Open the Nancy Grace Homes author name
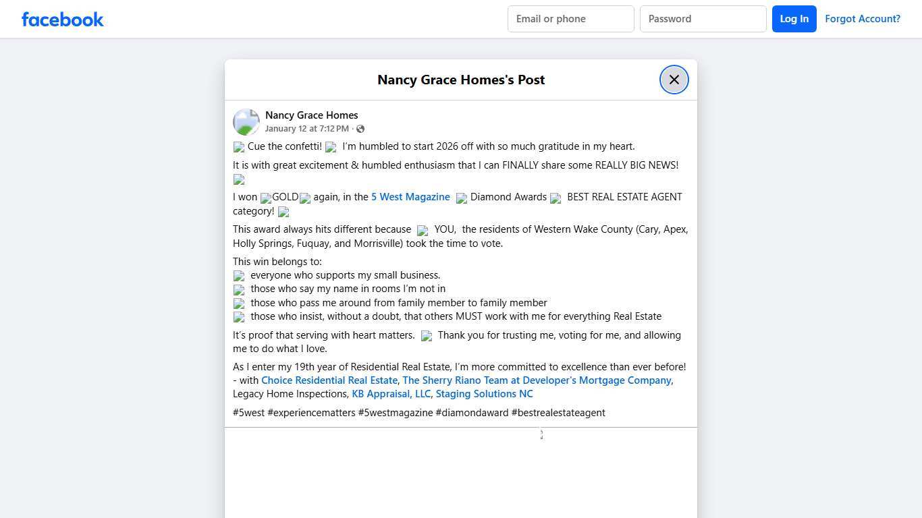The height and width of the screenshot is (518, 922). pyautogui.click(x=311, y=115)
